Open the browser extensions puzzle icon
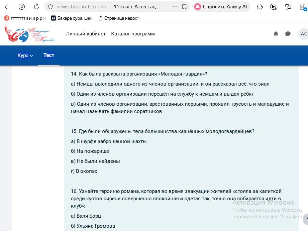 click(260, 7)
